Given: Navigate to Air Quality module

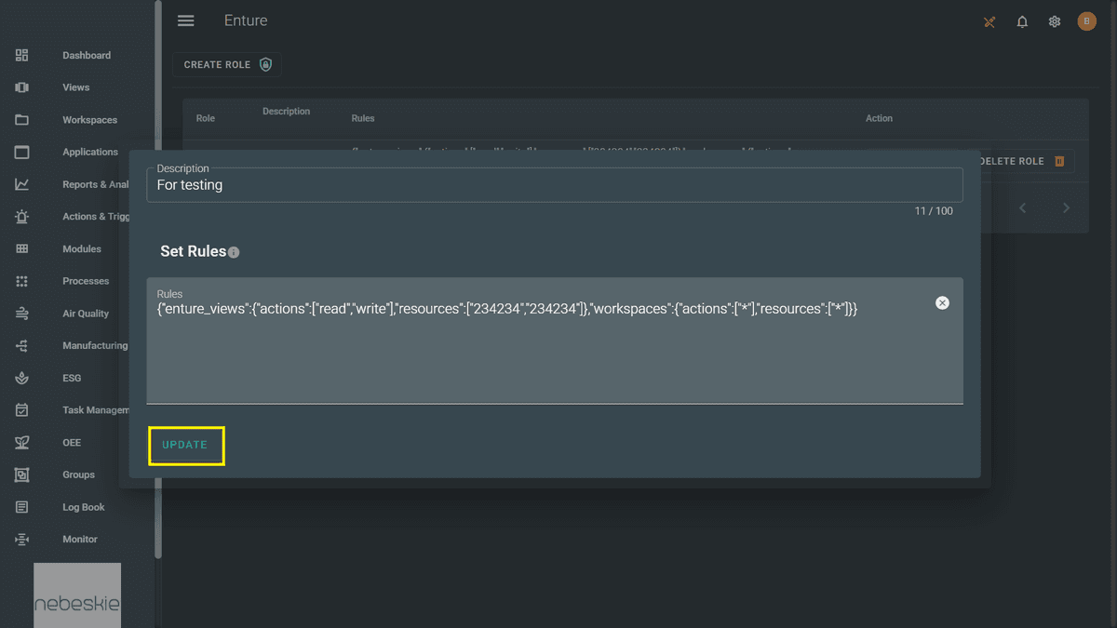Looking at the screenshot, I should [x=87, y=313].
